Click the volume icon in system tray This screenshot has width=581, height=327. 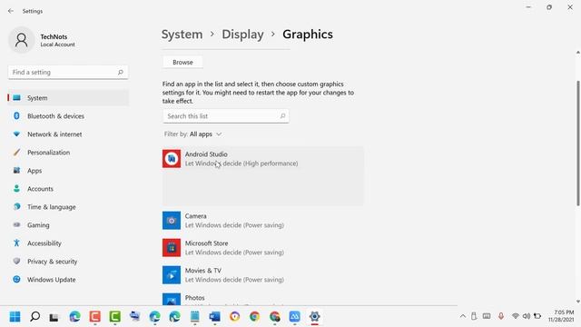tap(527, 316)
